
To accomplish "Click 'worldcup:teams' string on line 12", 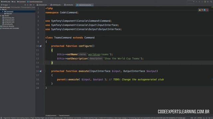I will pos(99,54).
